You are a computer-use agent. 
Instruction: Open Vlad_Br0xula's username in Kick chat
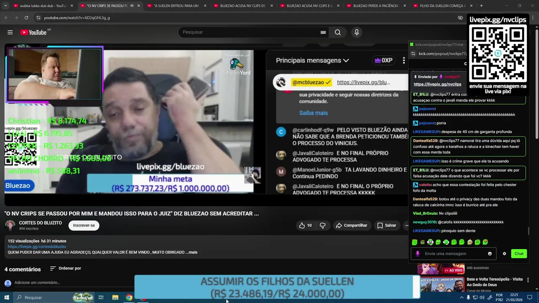point(425,214)
